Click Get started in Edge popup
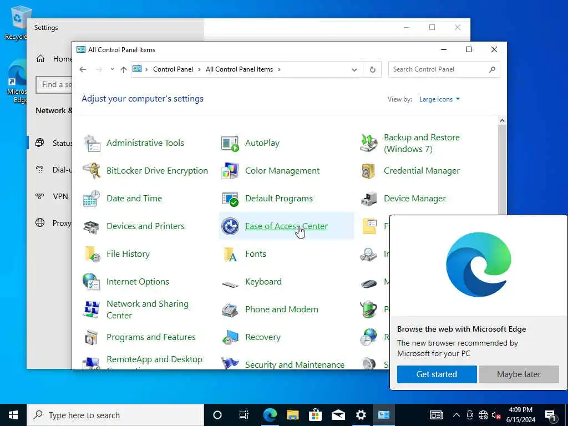The width and height of the screenshot is (568, 426). [x=437, y=374]
